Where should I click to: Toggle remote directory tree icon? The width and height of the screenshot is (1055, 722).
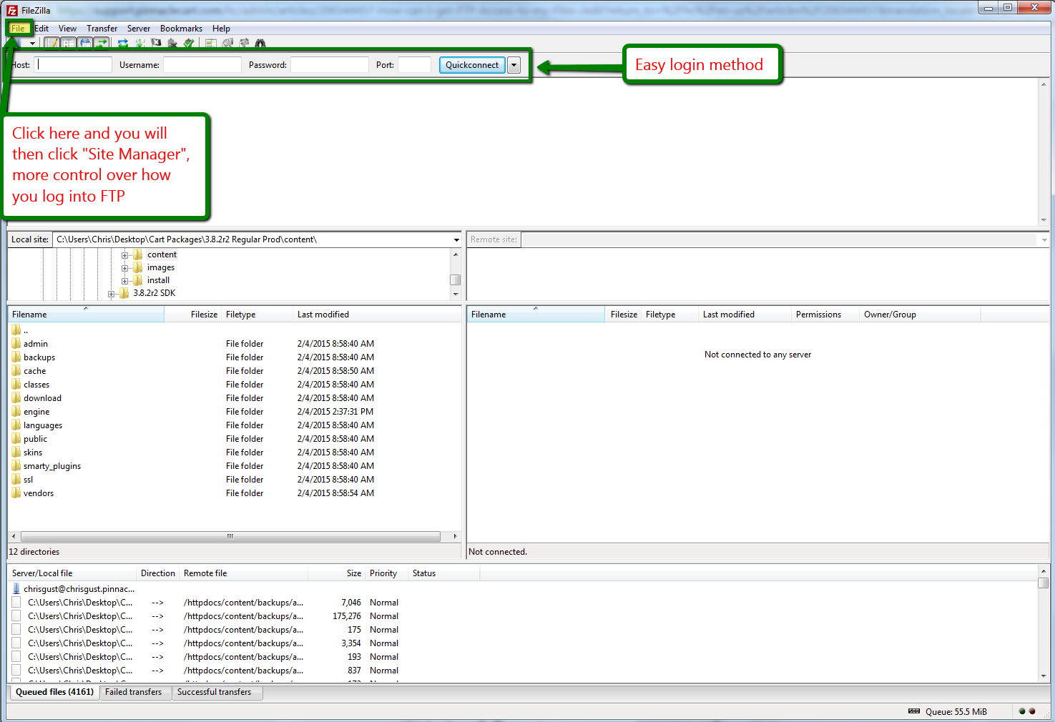click(85, 44)
